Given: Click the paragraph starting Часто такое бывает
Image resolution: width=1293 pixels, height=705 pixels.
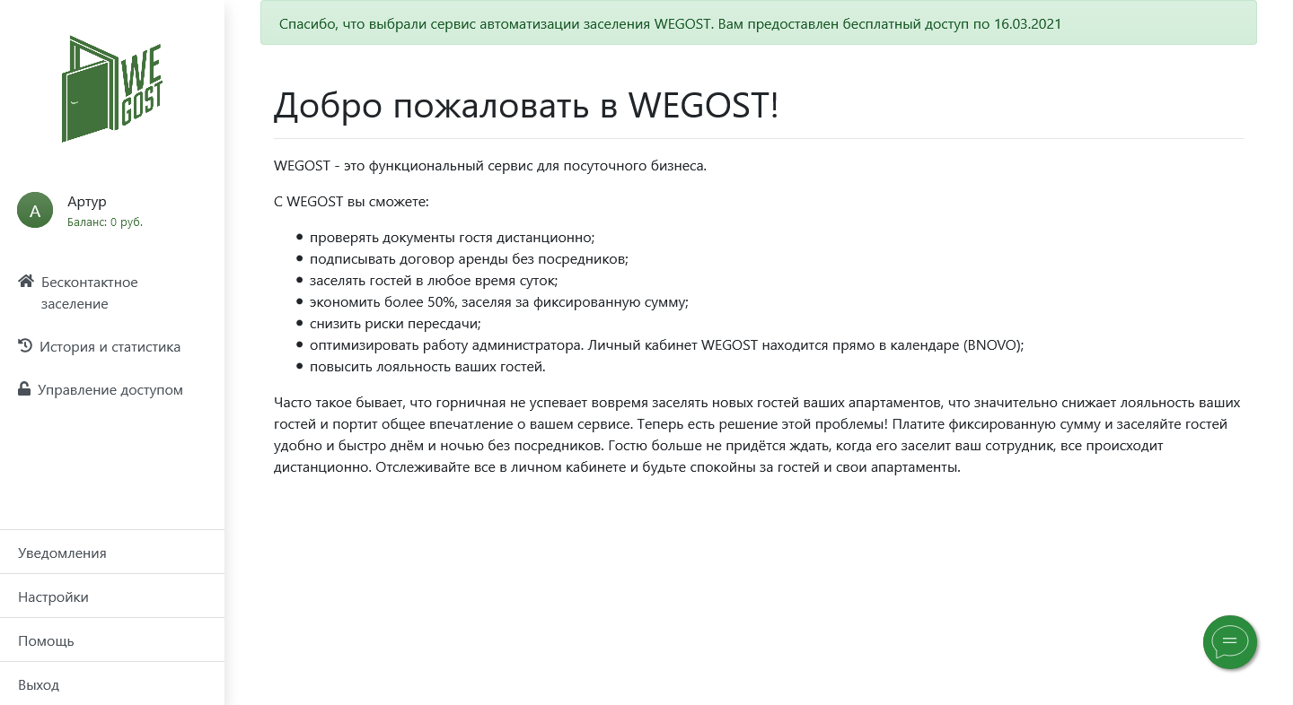Looking at the screenshot, I should coord(758,435).
